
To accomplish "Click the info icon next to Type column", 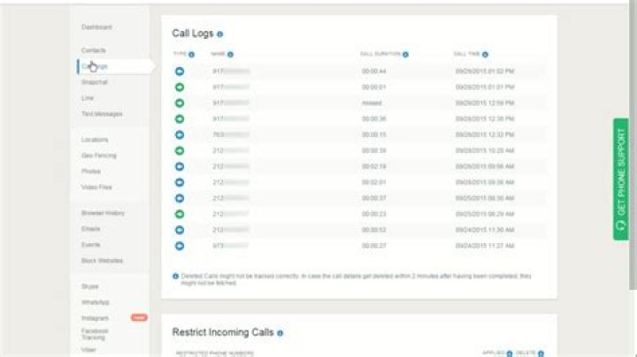I will pos(191,55).
